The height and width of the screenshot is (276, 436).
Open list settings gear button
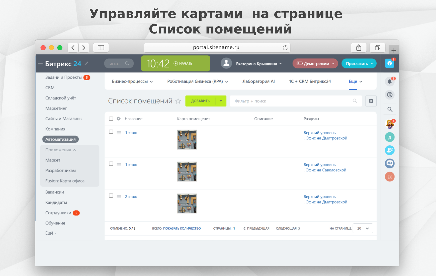(x=371, y=101)
